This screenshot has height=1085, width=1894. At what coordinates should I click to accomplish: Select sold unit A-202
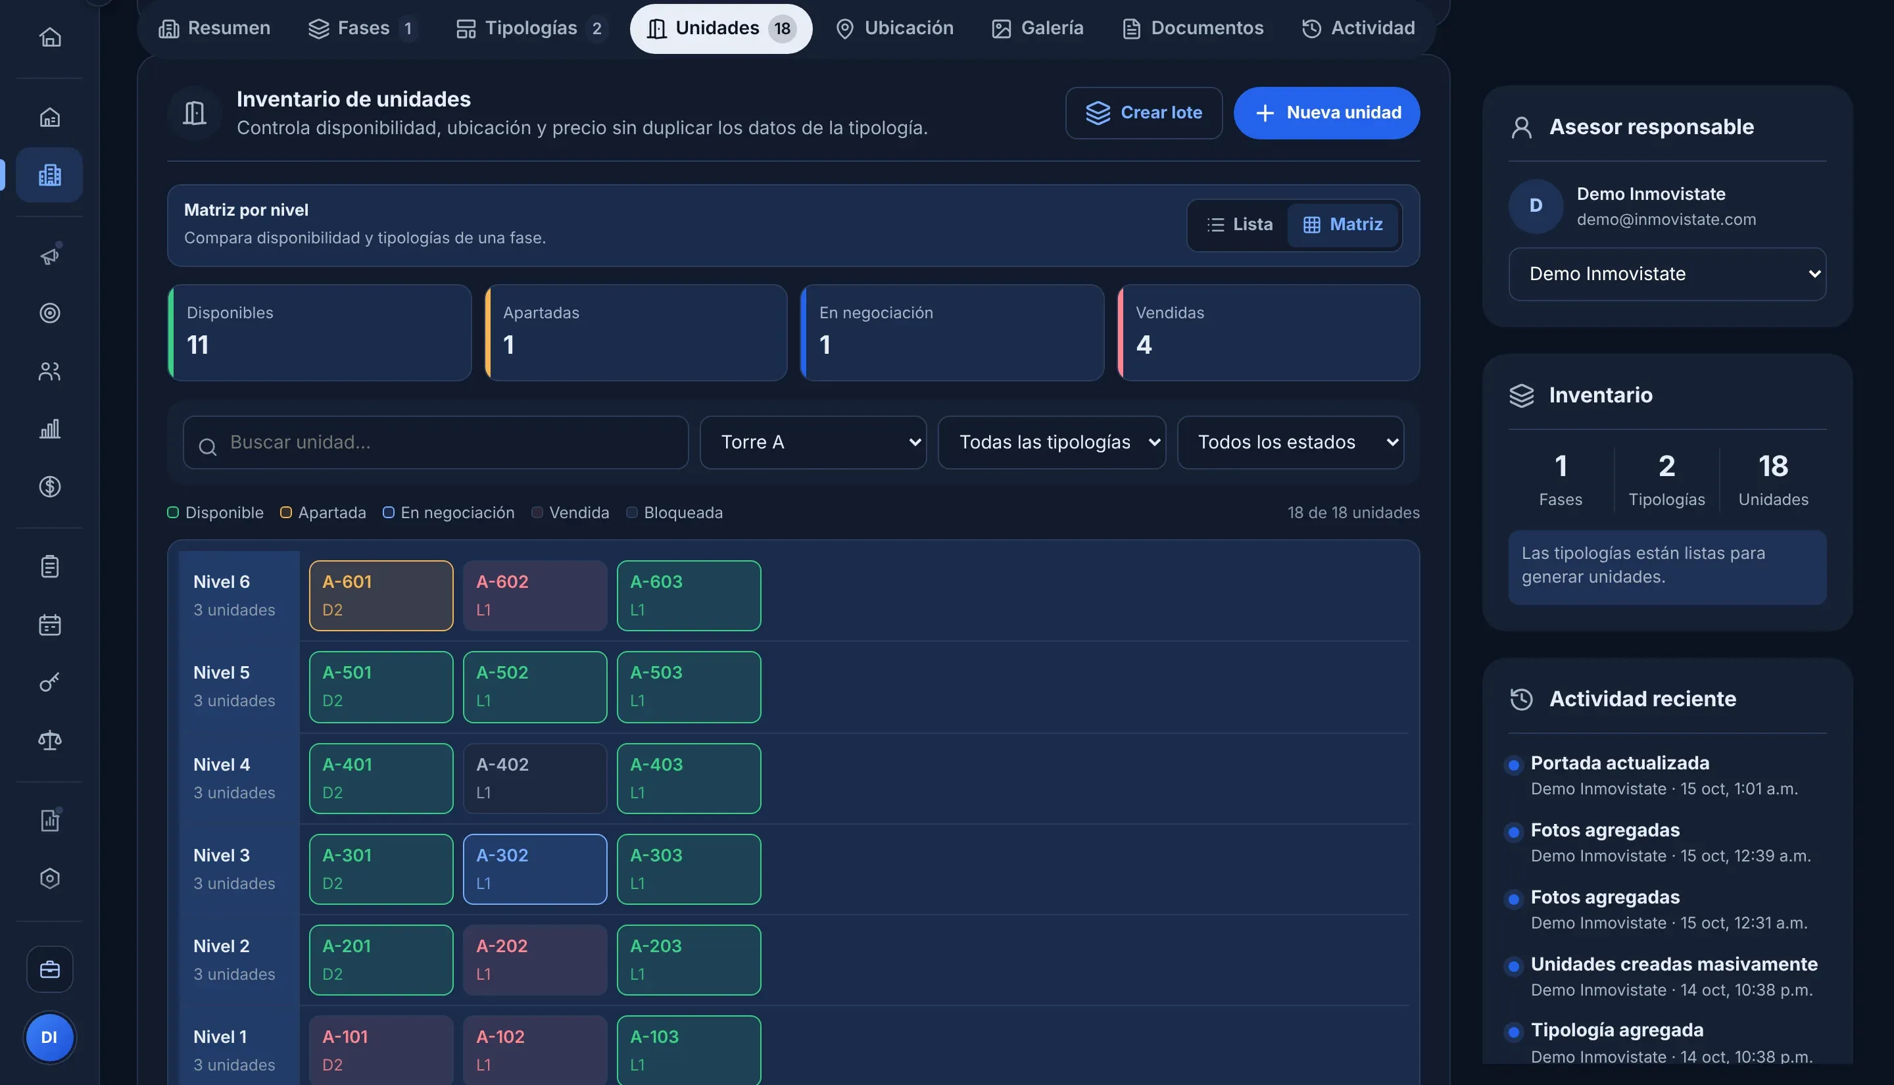coord(535,961)
